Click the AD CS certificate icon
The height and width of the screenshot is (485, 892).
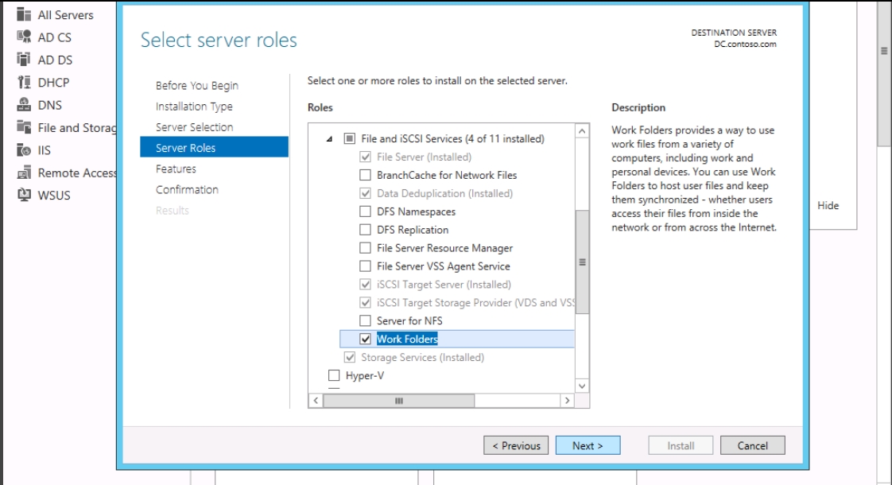click(24, 37)
